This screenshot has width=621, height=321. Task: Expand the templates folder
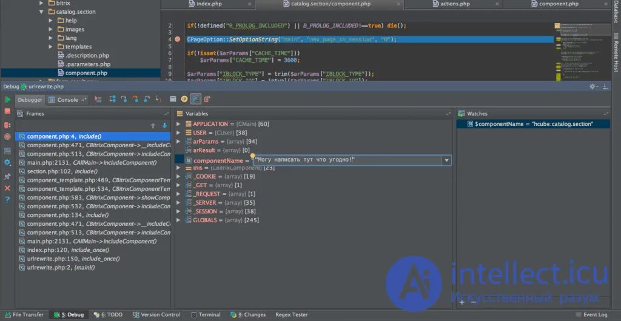(x=51, y=47)
